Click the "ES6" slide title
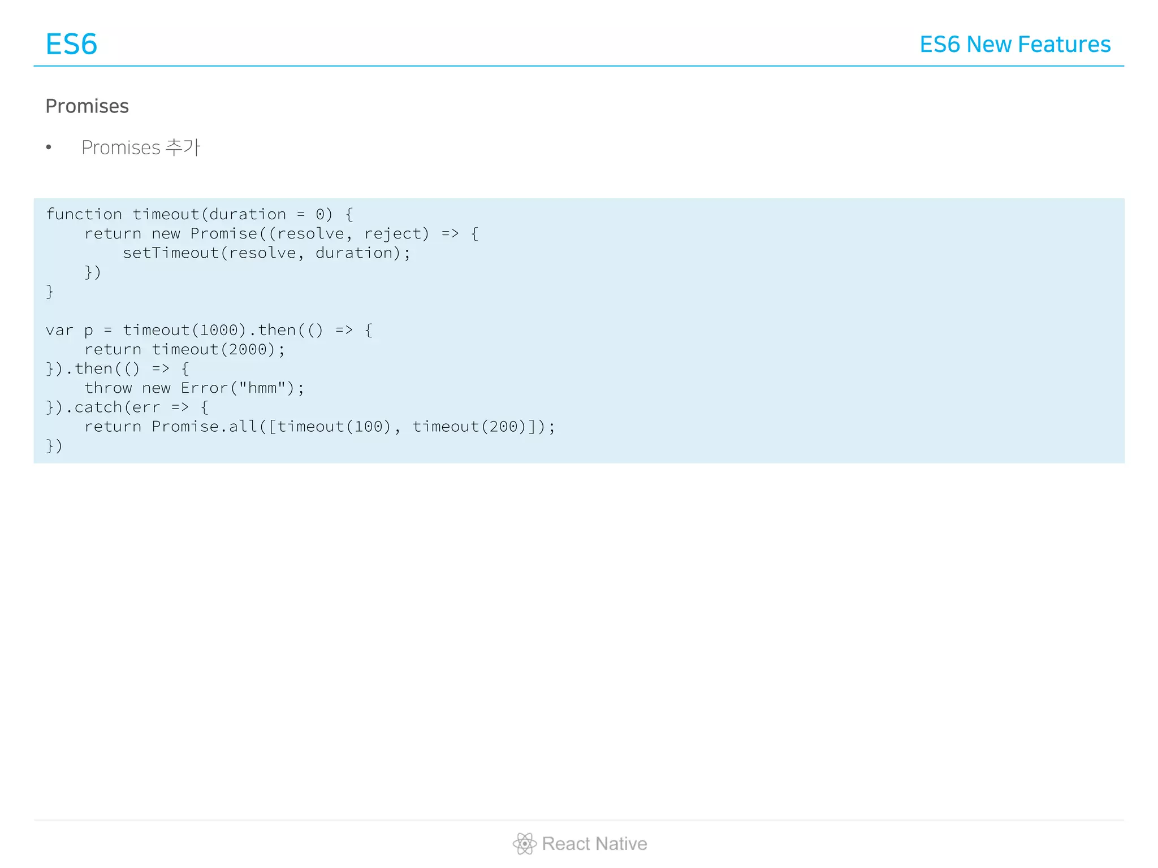The height and width of the screenshot is (868, 1158). click(x=71, y=44)
